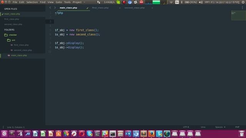Viewport: 246px width, 138px height.
Task: Open the Files manager dock icon
Action: [120, 134]
